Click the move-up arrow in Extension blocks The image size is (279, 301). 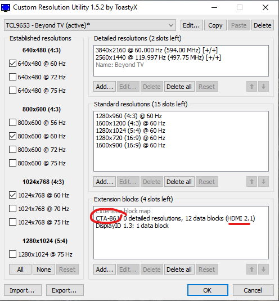(251, 269)
